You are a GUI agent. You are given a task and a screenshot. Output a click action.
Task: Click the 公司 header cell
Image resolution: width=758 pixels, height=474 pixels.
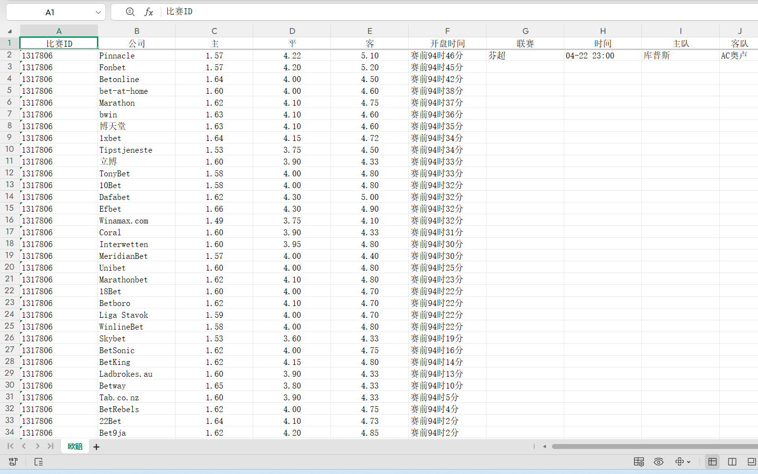(137, 43)
